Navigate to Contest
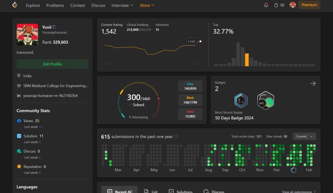This screenshot has width=333, height=193. pyautogui.click(x=77, y=5)
